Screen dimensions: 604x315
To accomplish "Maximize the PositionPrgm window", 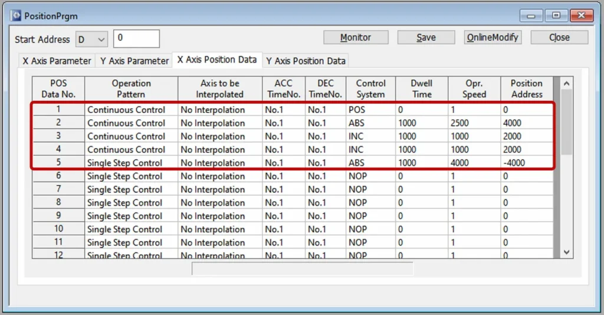I will (x=556, y=15).
